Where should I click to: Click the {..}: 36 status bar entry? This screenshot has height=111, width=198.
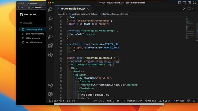pos(71,101)
